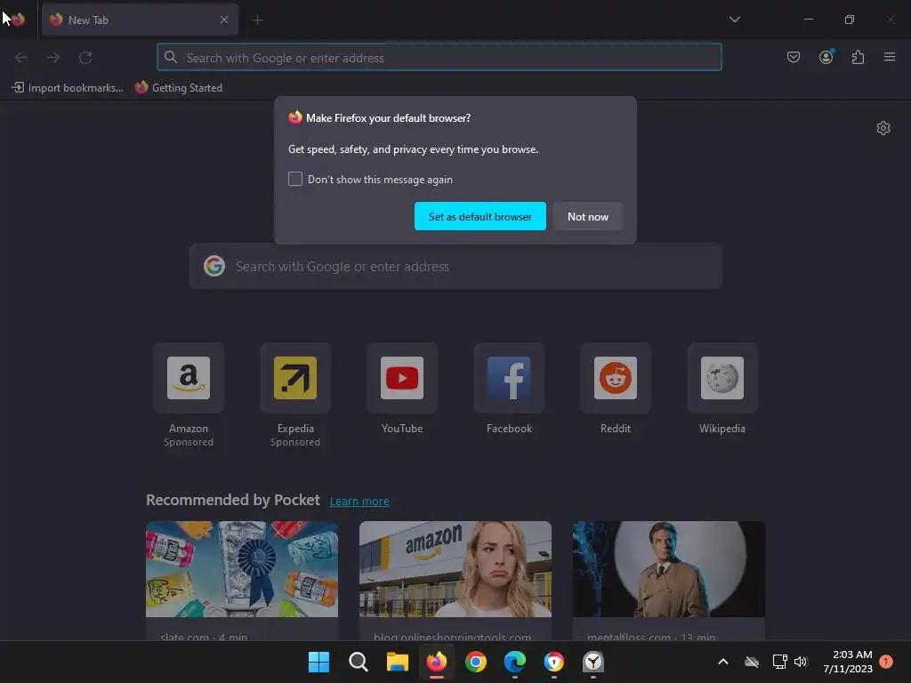Launch Microsoft Edge from the taskbar
911x683 pixels.
[515, 662]
